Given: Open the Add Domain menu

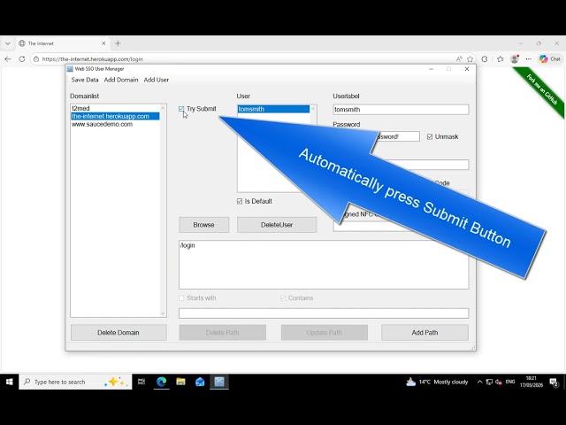Looking at the screenshot, I should pyautogui.click(x=121, y=80).
